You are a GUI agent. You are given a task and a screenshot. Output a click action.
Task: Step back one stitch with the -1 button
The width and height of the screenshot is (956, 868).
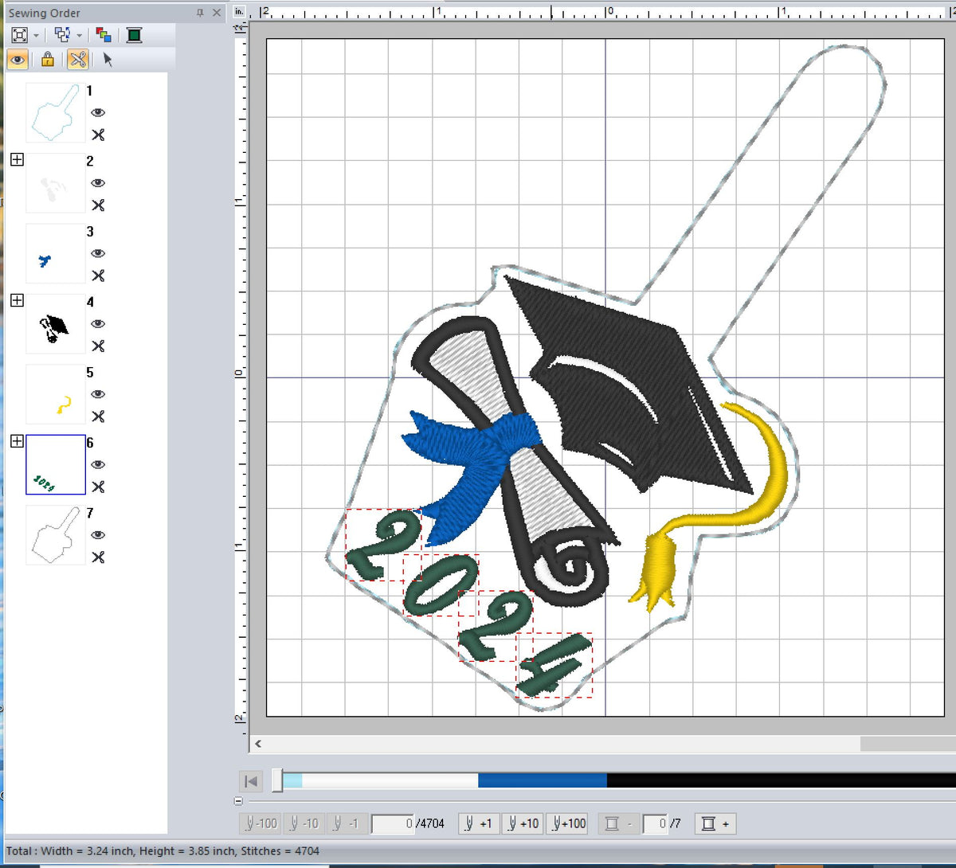(347, 823)
